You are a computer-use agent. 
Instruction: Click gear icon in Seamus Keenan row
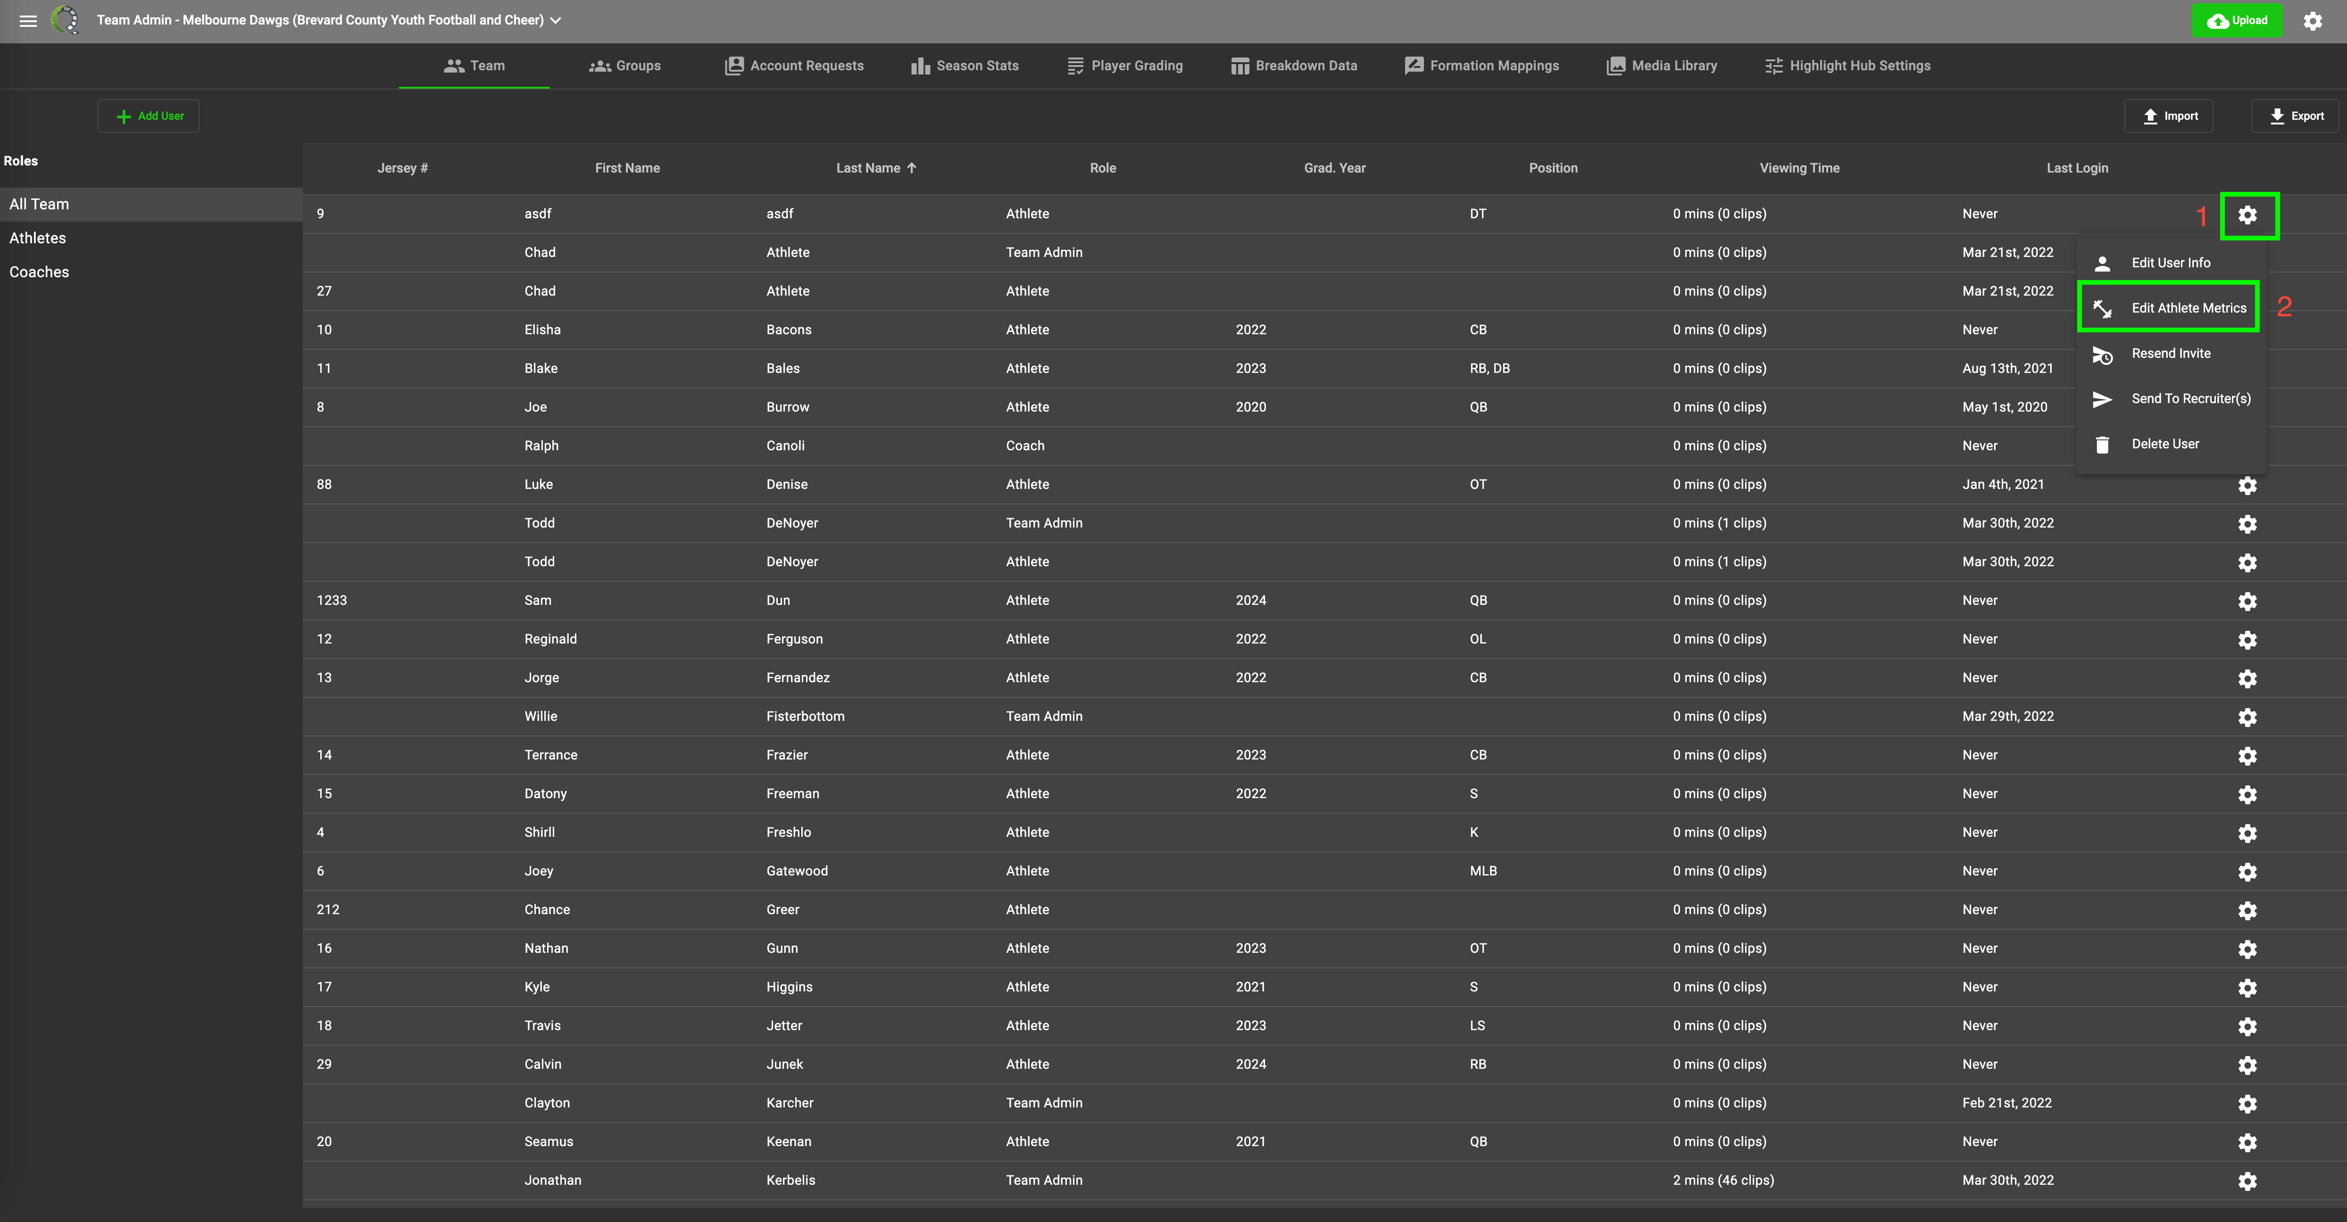(2247, 1142)
